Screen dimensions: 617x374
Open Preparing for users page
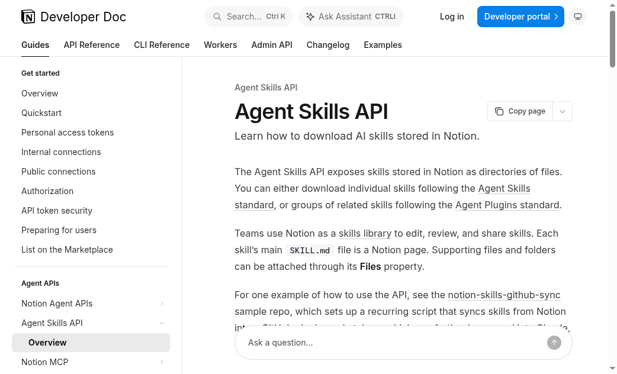click(59, 230)
